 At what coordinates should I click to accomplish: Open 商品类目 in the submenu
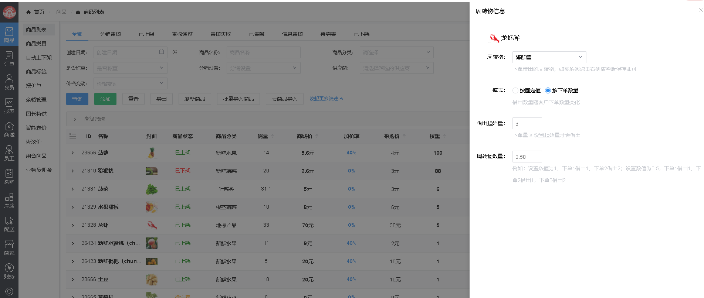tap(36, 44)
